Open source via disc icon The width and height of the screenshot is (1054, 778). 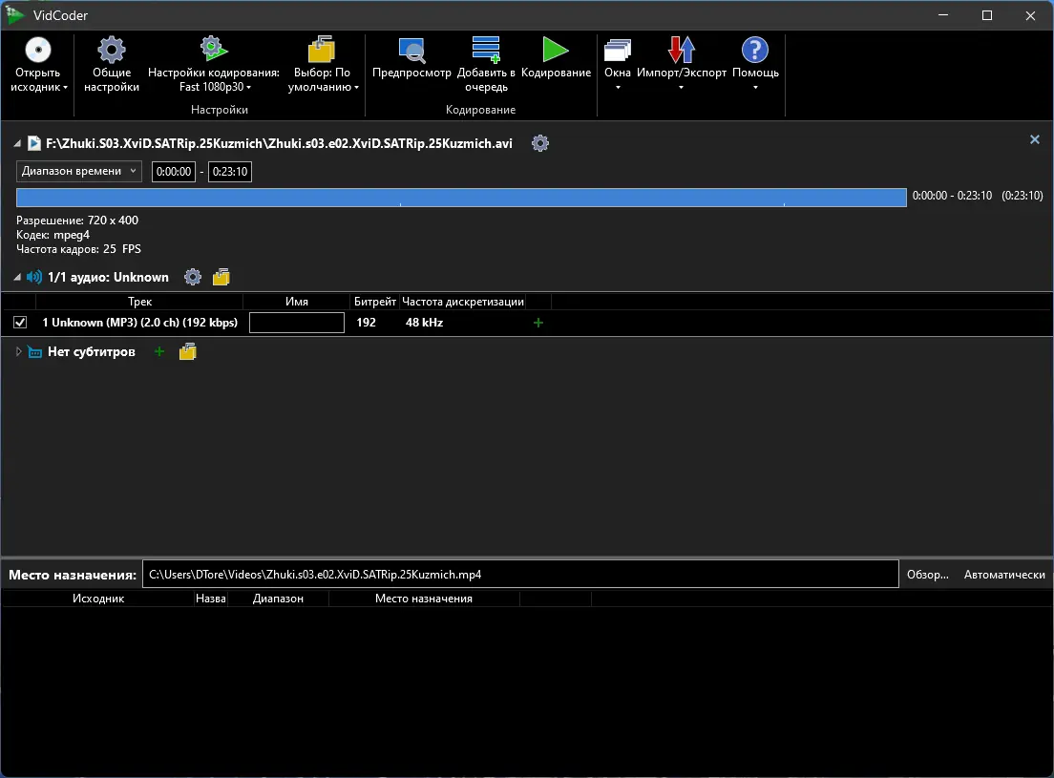click(x=38, y=50)
